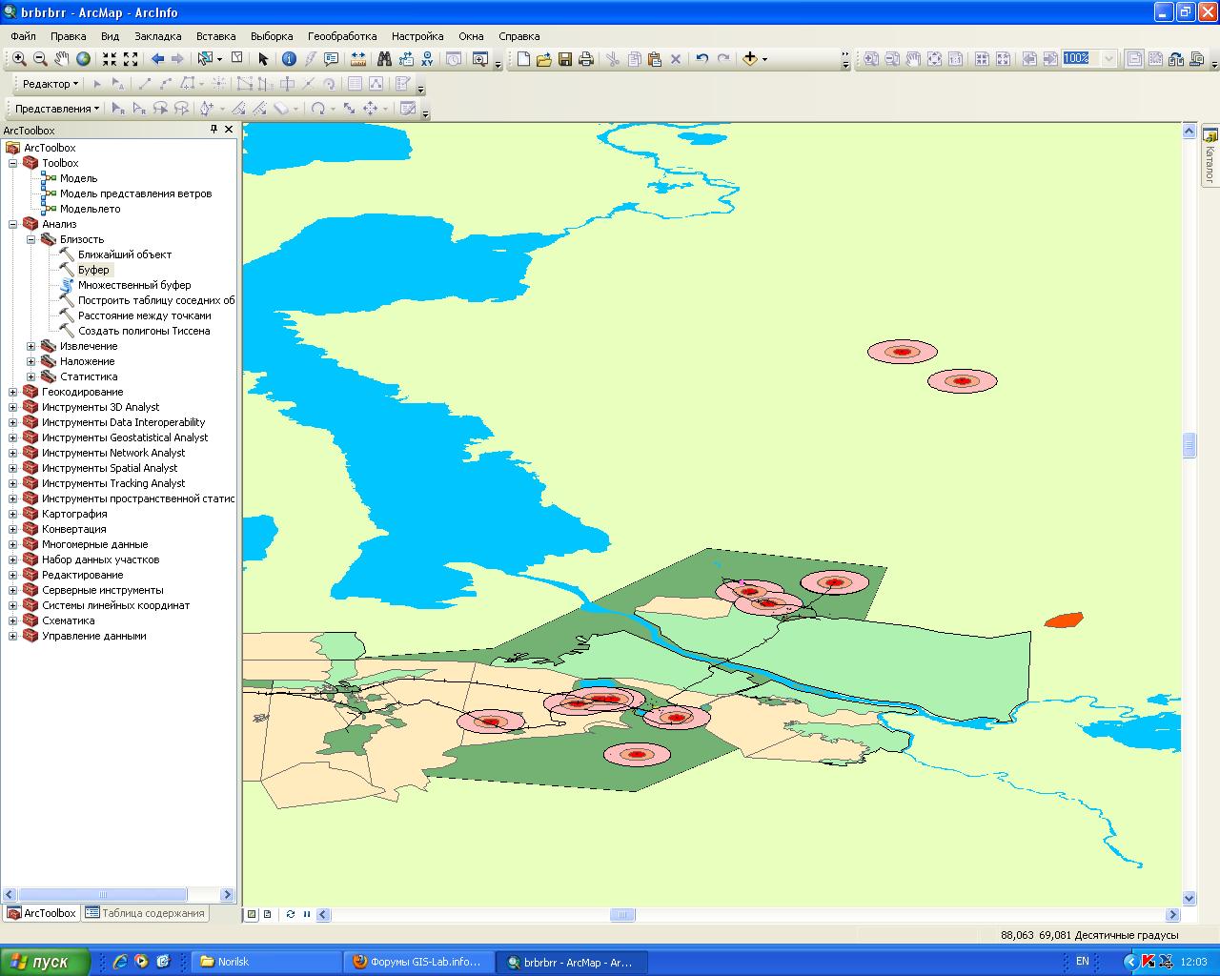Click the Save map icon
Image resolution: width=1220 pixels, height=976 pixels.
click(565, 59)
